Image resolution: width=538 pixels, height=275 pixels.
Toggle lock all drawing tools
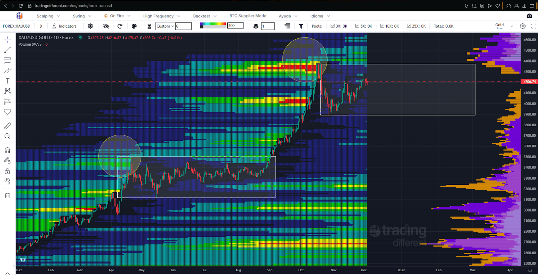tap(7, 171)
